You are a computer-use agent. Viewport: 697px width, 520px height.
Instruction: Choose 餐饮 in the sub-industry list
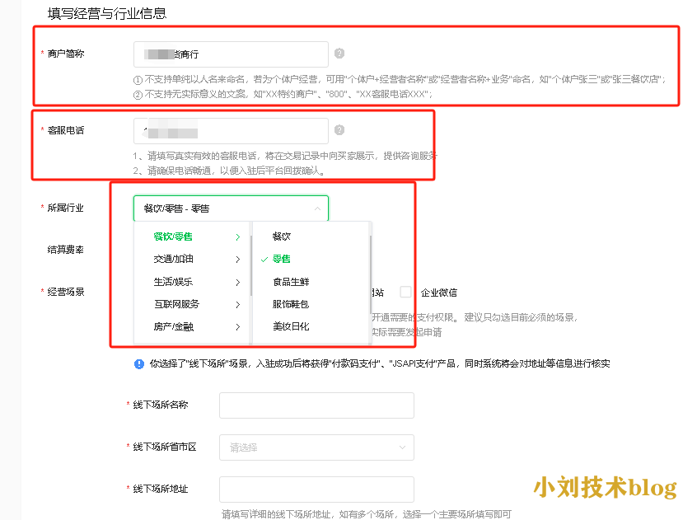[282, 237]
